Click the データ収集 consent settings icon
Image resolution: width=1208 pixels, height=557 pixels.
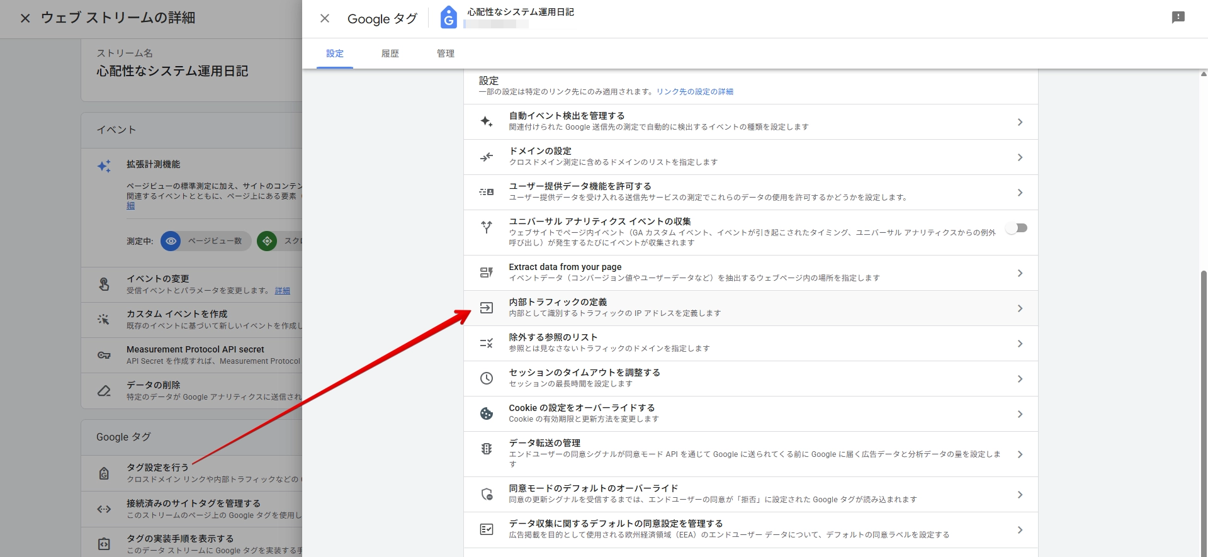click(x=487, y=529)
